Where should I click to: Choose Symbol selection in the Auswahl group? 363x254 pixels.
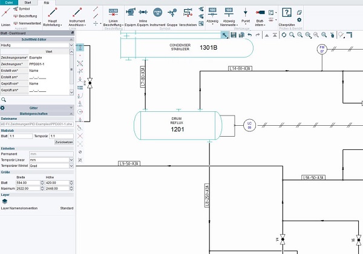pos(22,9)
